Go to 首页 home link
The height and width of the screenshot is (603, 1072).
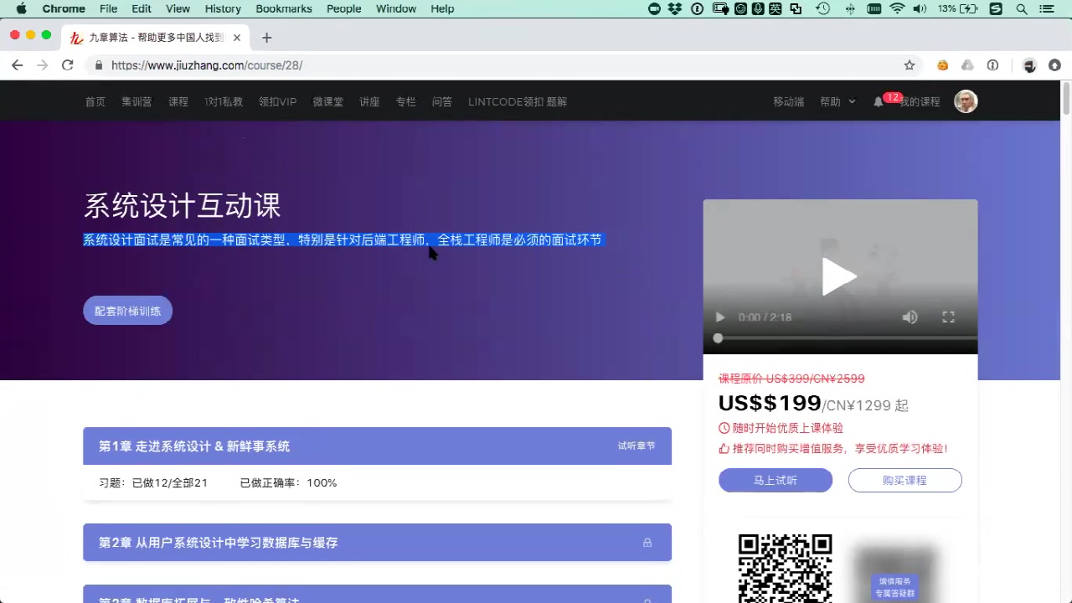tap(95, 101)
